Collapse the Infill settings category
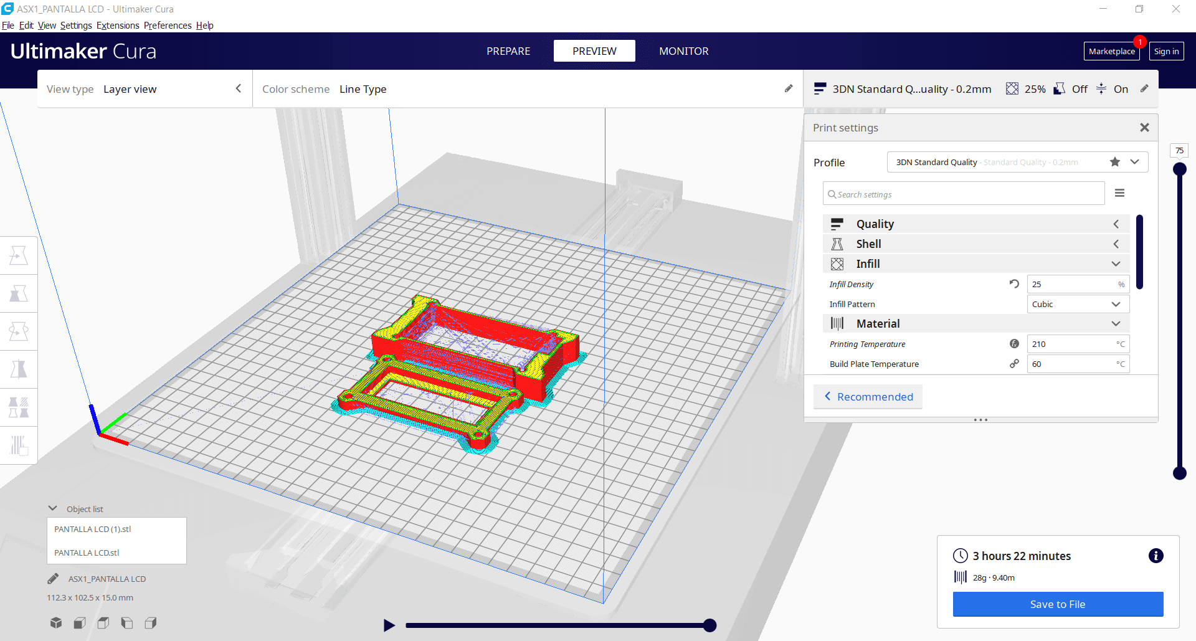Image resolution: width=1196 pixels, height=641 pixels. point(975,264)
